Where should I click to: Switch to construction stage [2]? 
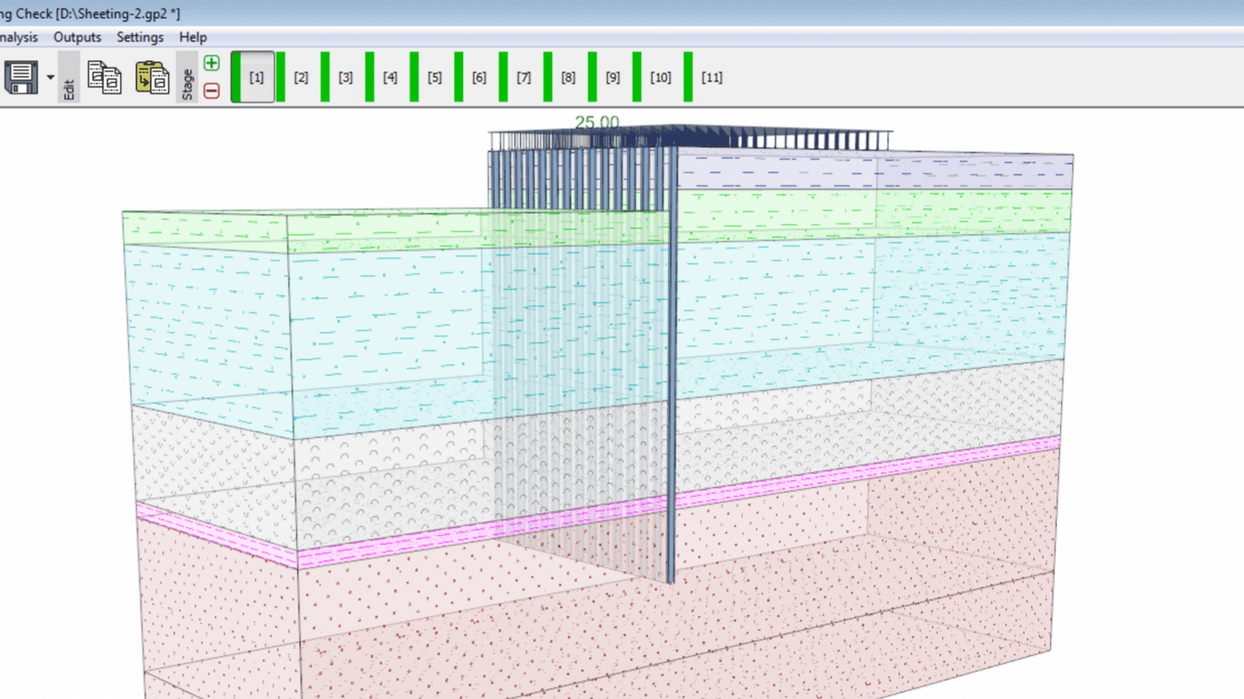coord(301,77)
